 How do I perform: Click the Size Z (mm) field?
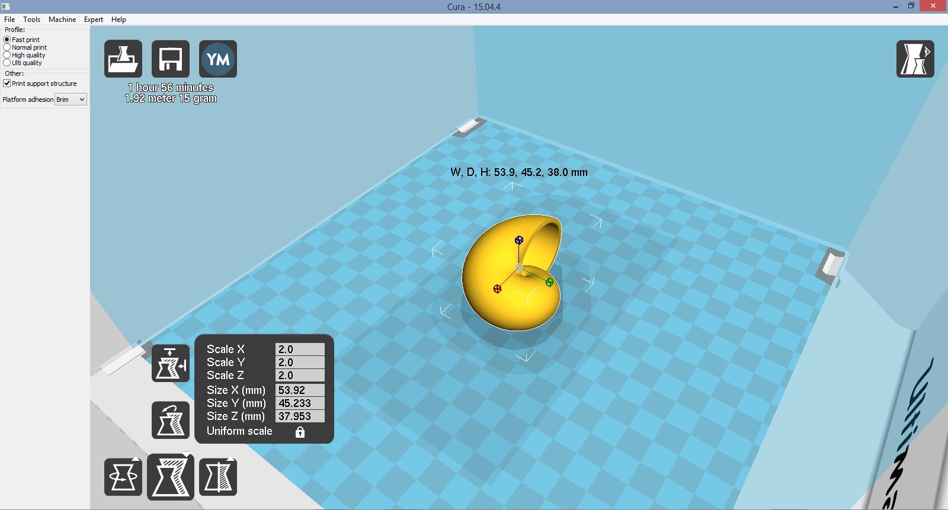coord(300,416)
